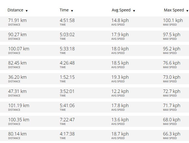The height and width of the screenshot is (143, 189).
Task: Click the Distance column sort arrow
Action: pos(27,11)
